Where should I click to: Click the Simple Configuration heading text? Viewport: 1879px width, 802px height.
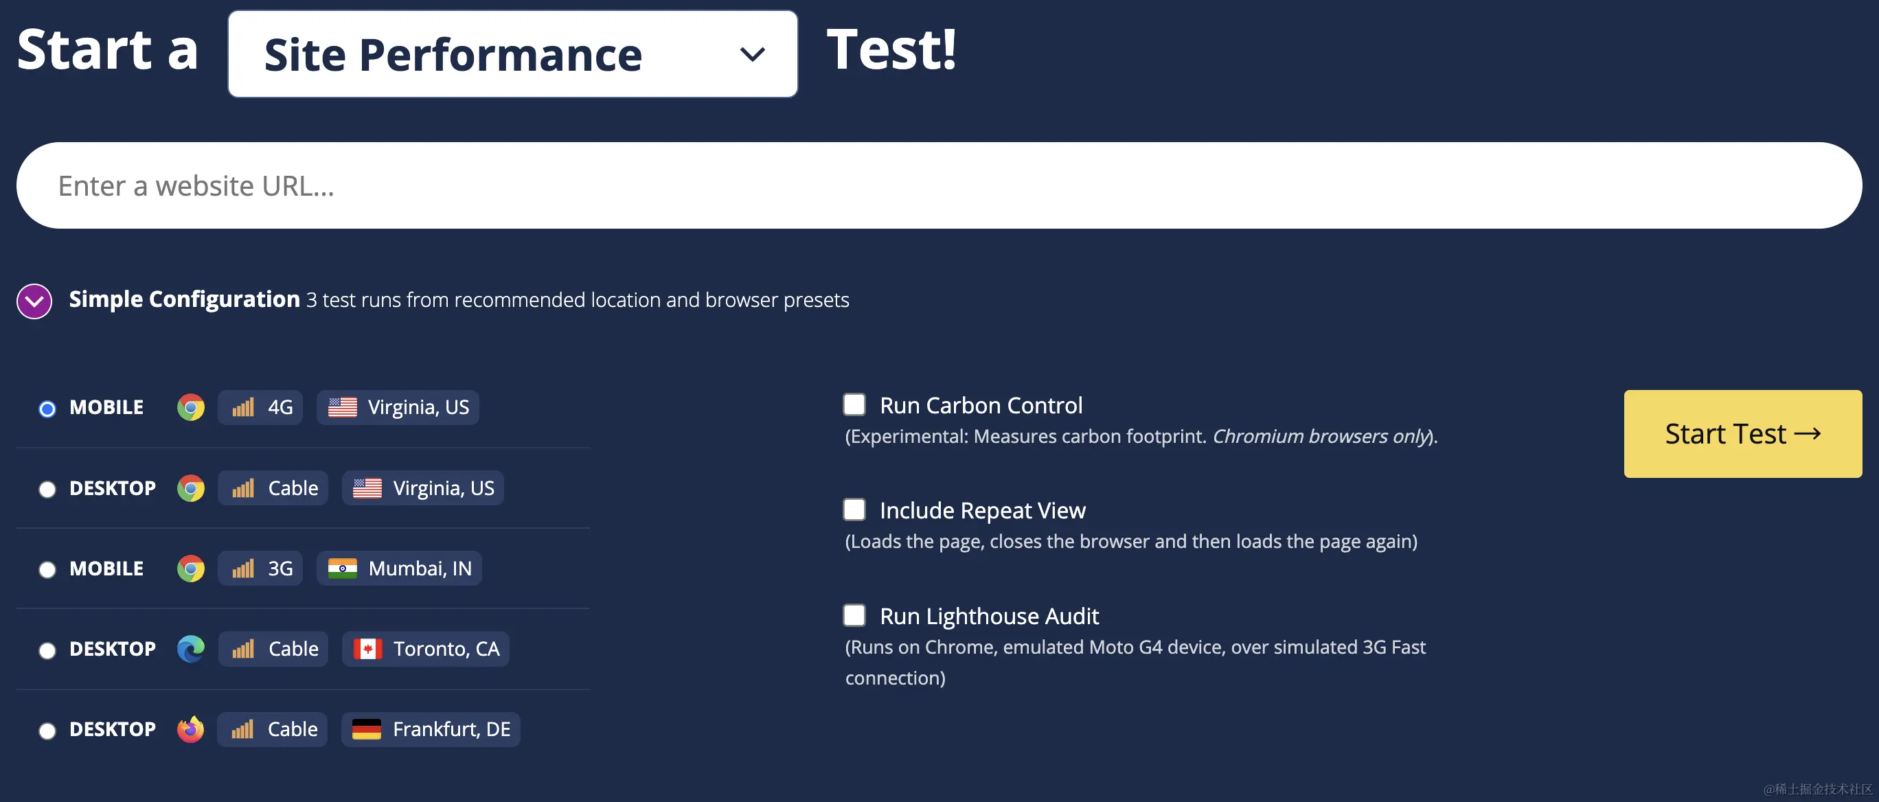point(184,299)
